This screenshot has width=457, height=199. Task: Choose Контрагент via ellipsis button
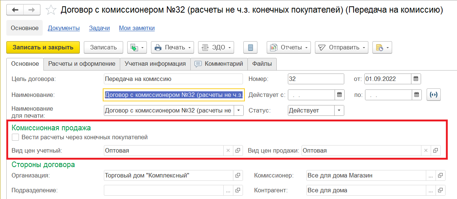coord(430,190)
